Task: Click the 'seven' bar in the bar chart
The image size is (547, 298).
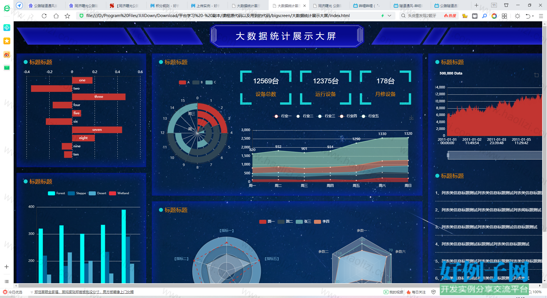Action: click(97, 130)
